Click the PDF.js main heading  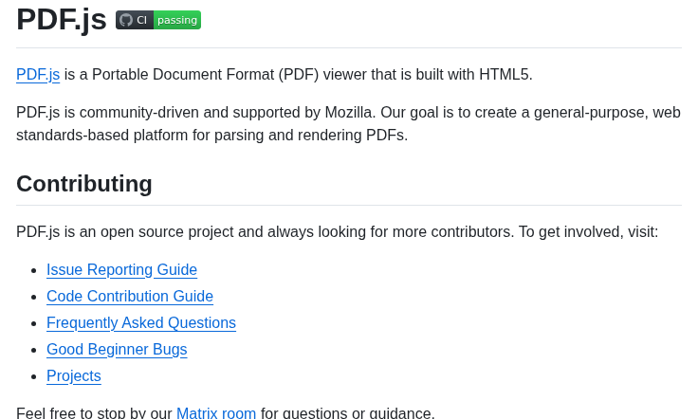point(62,20)
